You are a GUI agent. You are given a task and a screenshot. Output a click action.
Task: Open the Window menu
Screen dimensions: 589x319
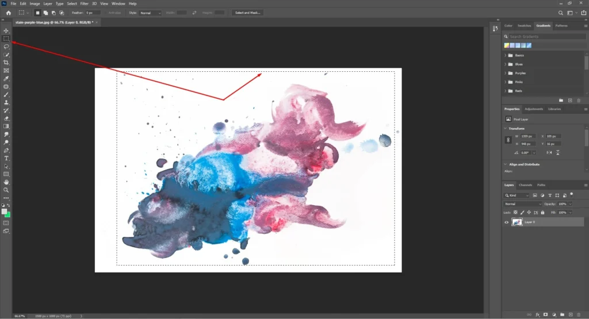point(118,4)
